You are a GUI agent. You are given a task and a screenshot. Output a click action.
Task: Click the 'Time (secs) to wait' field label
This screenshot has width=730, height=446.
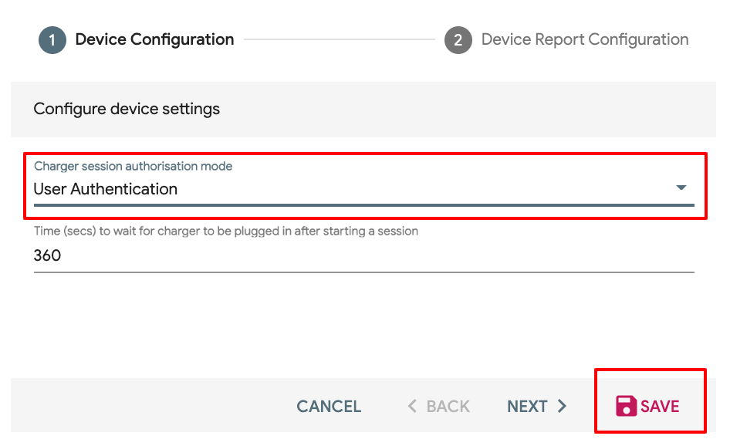(x=226, y=231)
